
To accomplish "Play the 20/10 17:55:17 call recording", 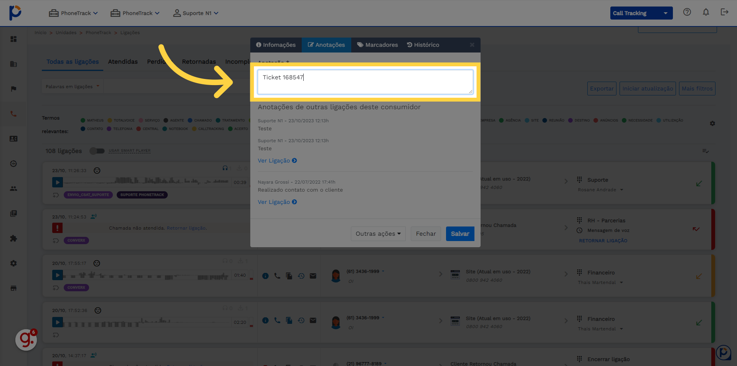I will point(58,275).
